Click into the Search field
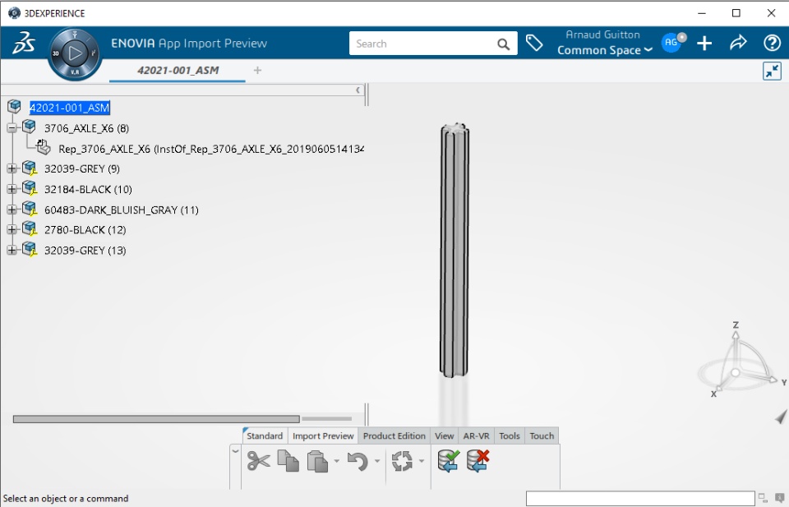 422,44
